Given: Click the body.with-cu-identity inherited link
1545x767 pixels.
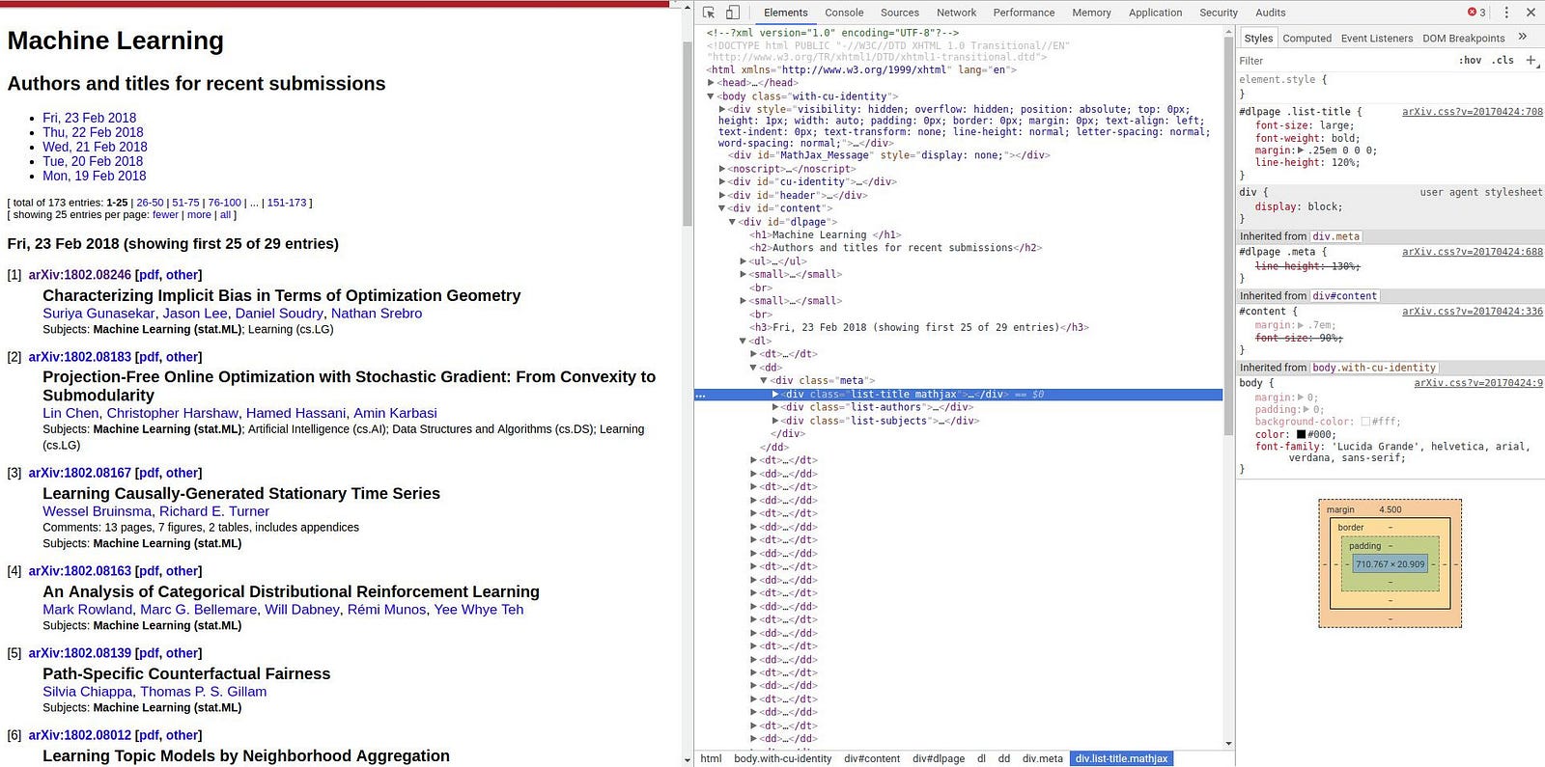Looking at the screenshot, I should (x=1374, y=368).
